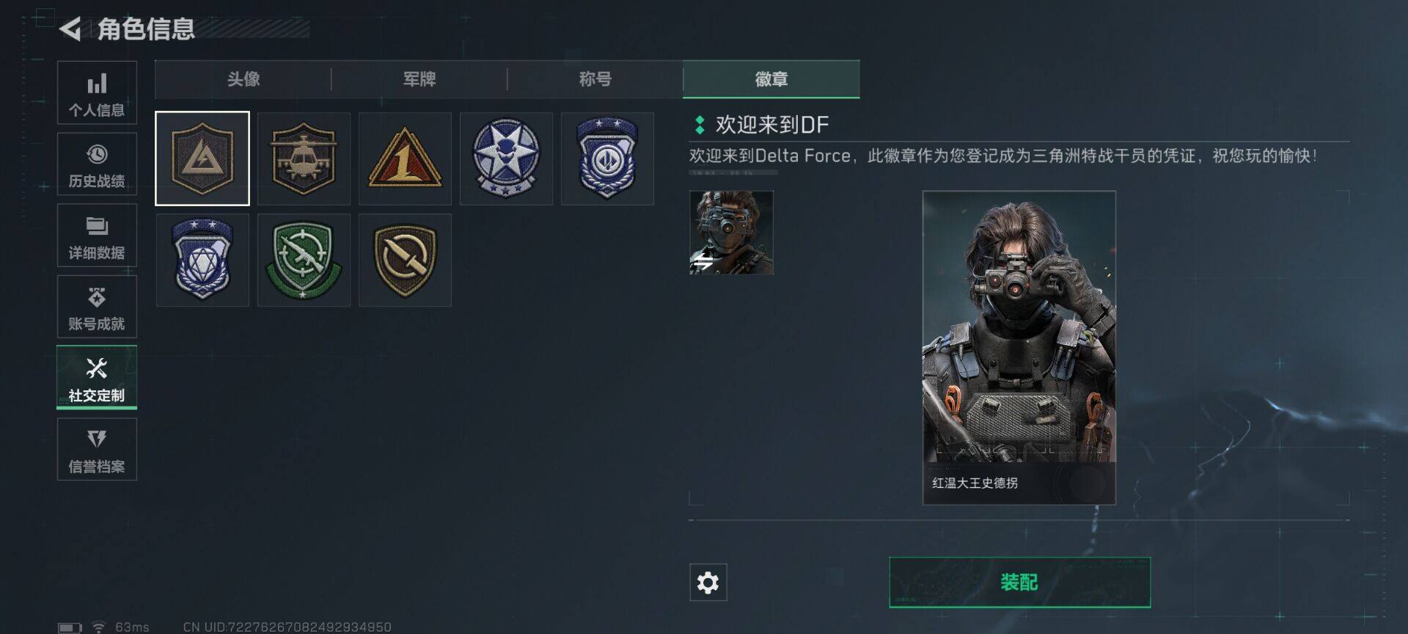Screen dimensions: 1408x634
Task: Go to 详细数据 in the sidebar
Action: click(97, 235)
